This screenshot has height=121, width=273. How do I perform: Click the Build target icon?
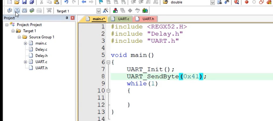click(x=17, y=10)
